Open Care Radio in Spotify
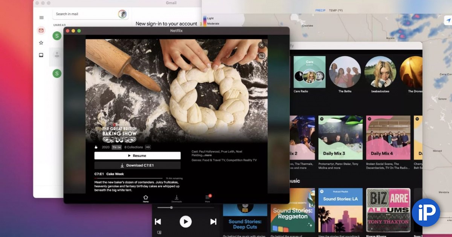The image size is (452, 237). 310,72
